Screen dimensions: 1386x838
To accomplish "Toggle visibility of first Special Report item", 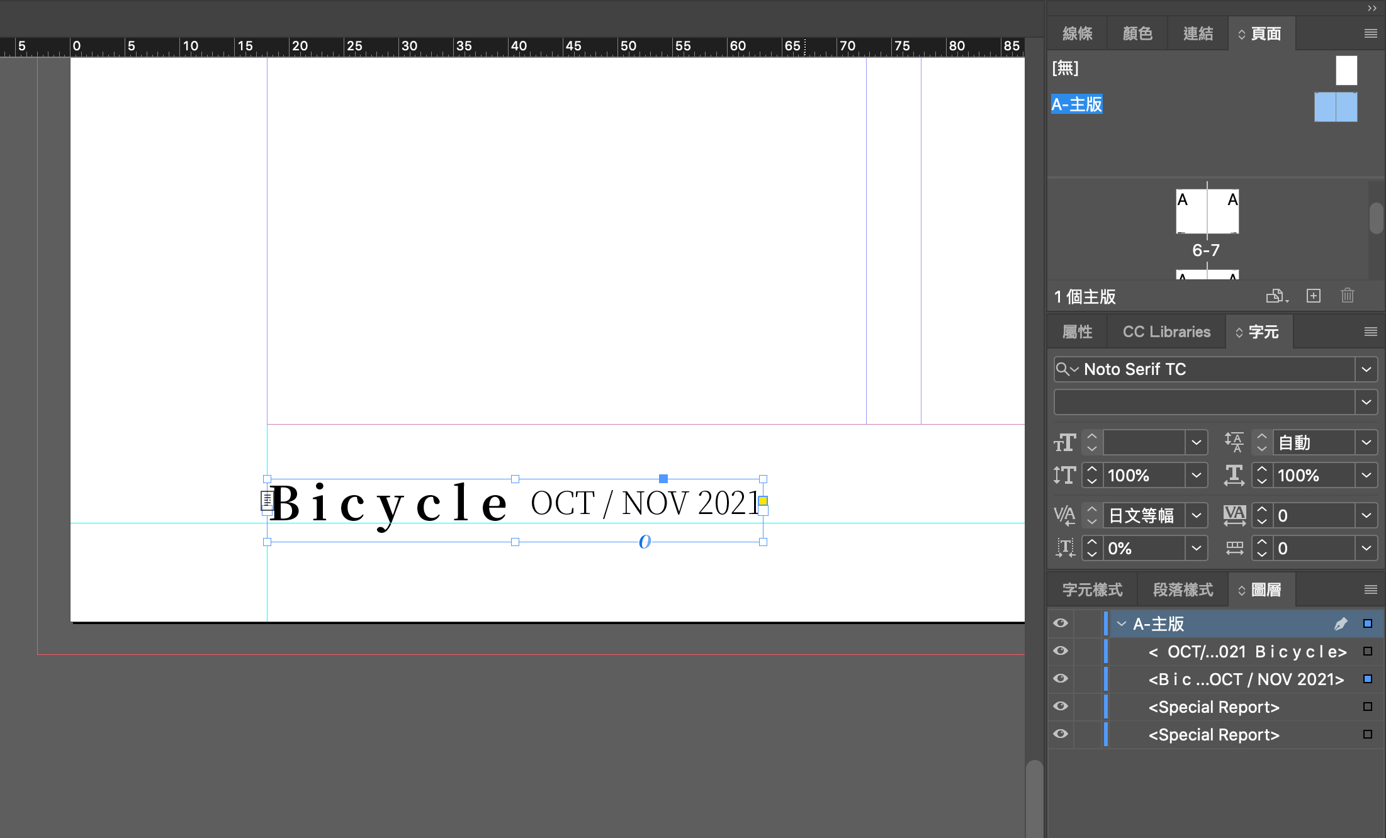I will 1061,707.
